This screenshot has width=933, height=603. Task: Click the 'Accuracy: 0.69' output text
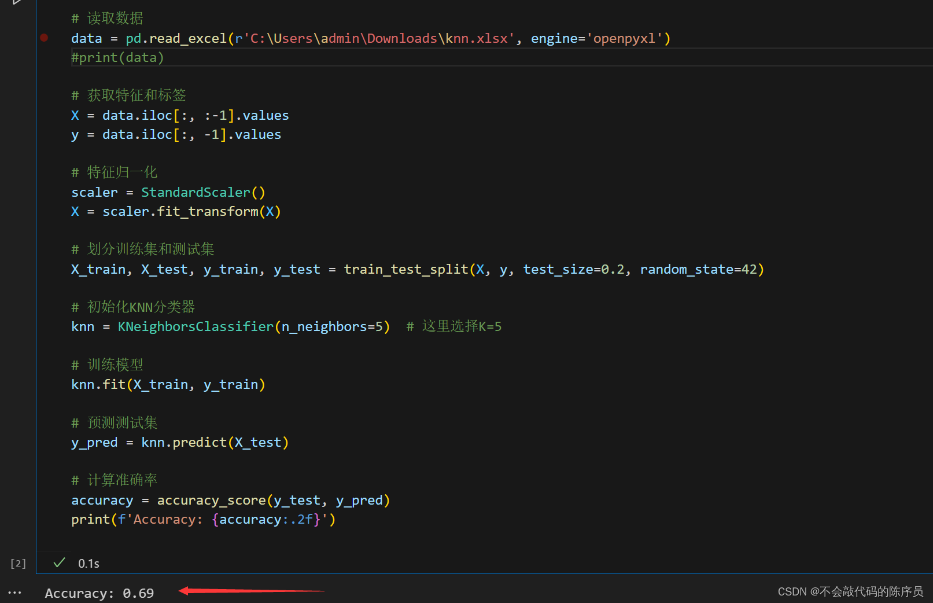click(99, 593)
